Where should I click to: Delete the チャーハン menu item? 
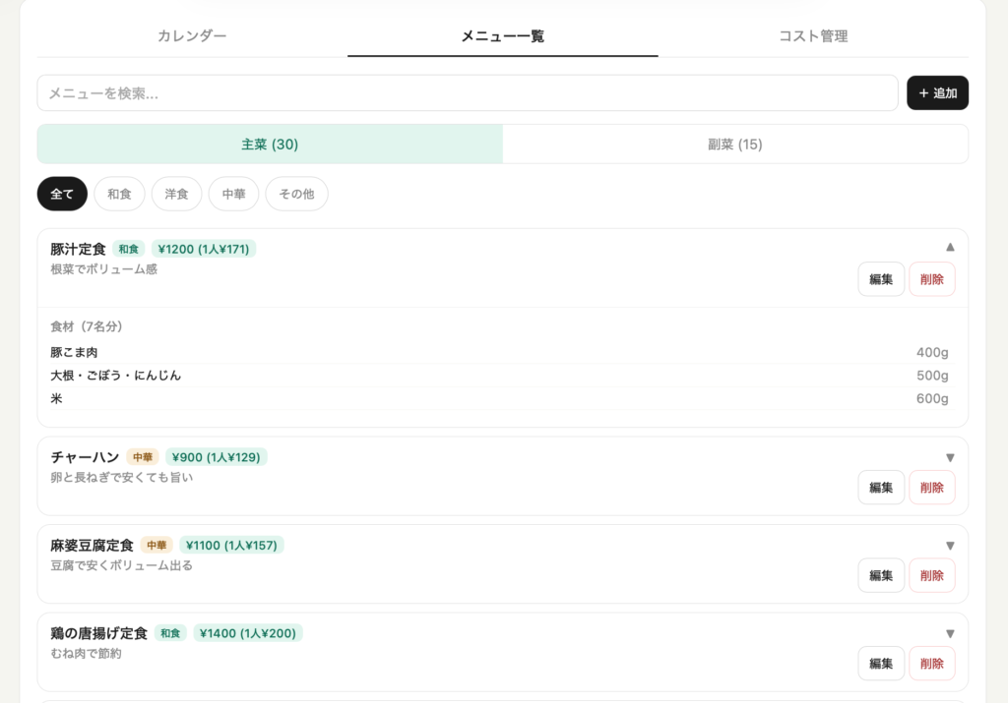click(x=931, y=488)
